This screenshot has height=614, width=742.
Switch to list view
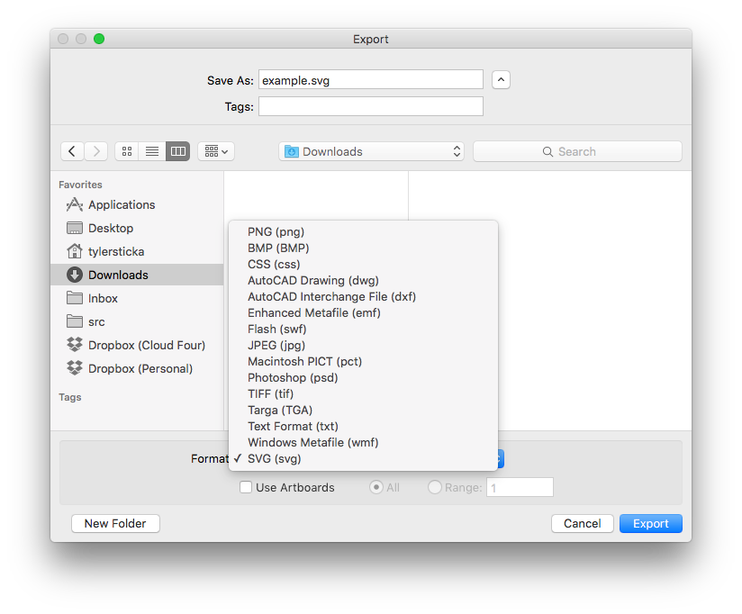[x=151, y=150]
